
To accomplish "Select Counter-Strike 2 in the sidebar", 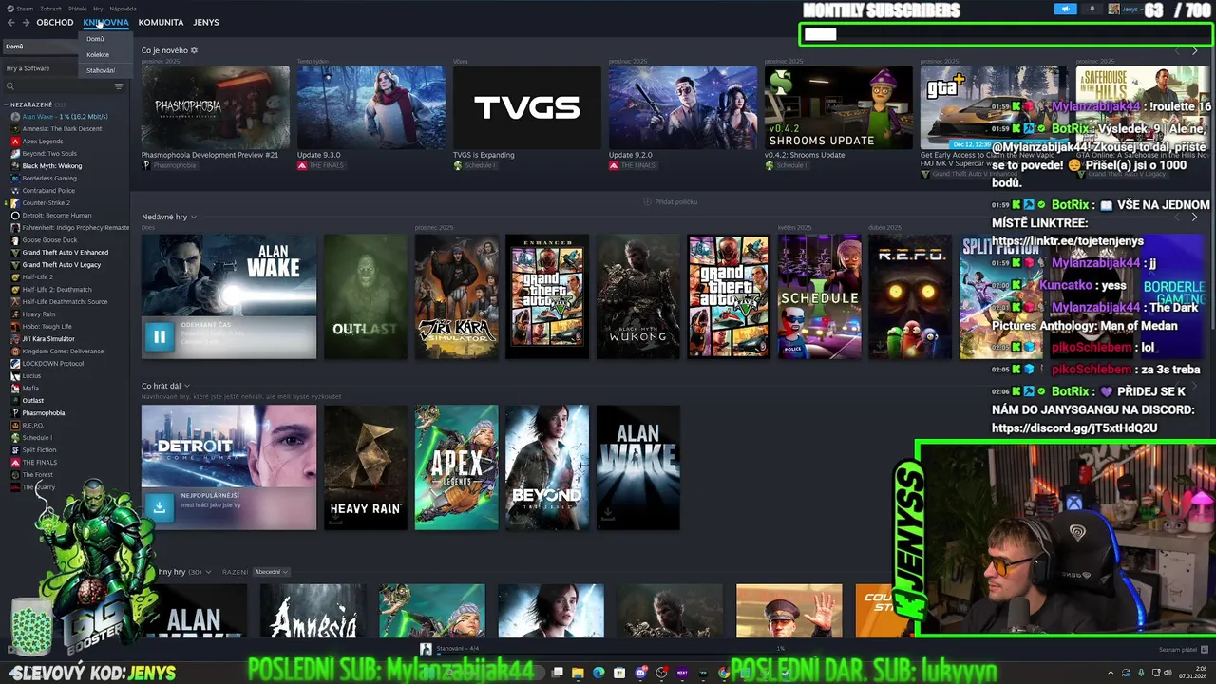I will point(48,202).
